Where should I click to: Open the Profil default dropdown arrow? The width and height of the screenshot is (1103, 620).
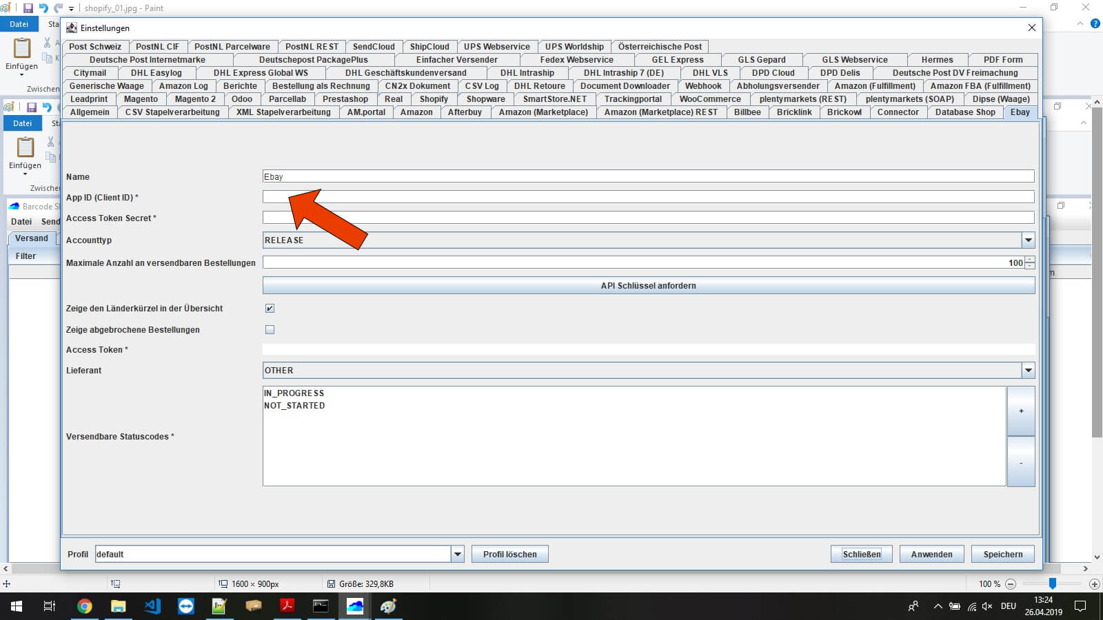click(x=457, y=554)
